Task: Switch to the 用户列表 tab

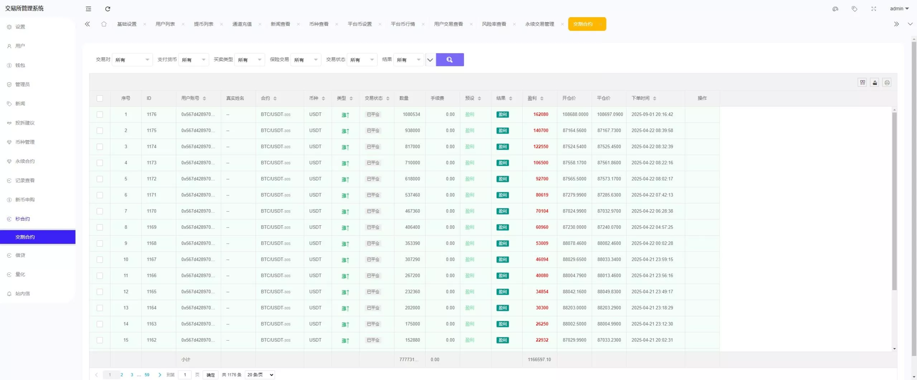Action: 166,24
